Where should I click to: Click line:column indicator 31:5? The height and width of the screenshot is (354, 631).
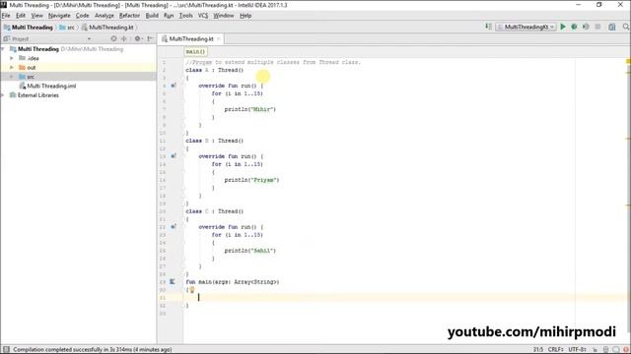[538, 350]
